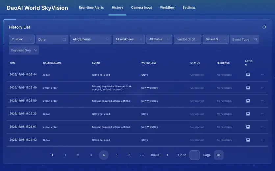
Task: Click the Keyword Search input field
Action: click(21, 50)
